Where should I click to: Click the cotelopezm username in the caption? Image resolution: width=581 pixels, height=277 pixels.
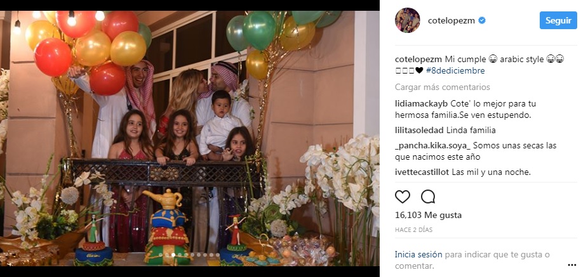[x=418, y=60]
